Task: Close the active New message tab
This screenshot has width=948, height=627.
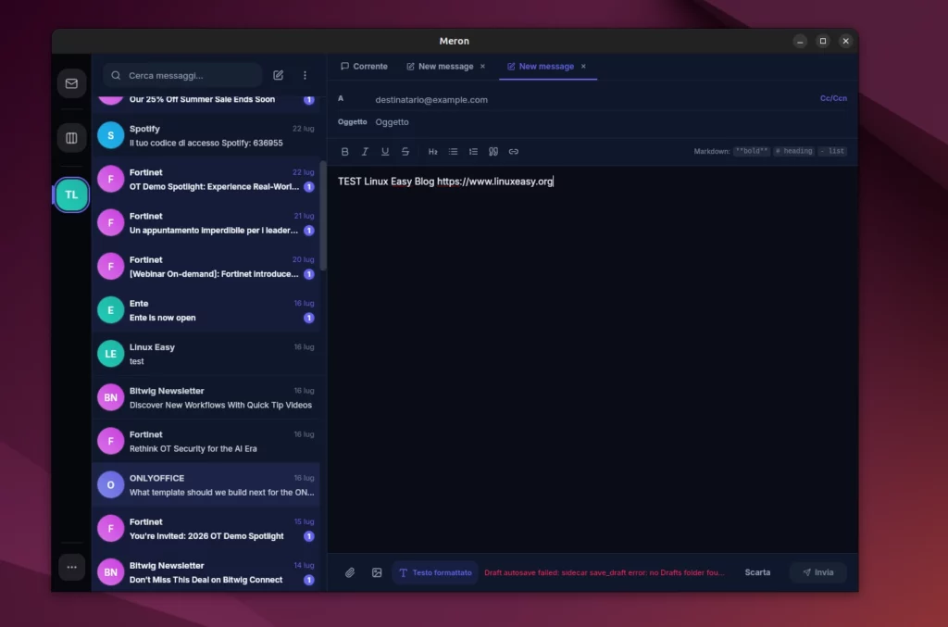Action: [583, 67]
